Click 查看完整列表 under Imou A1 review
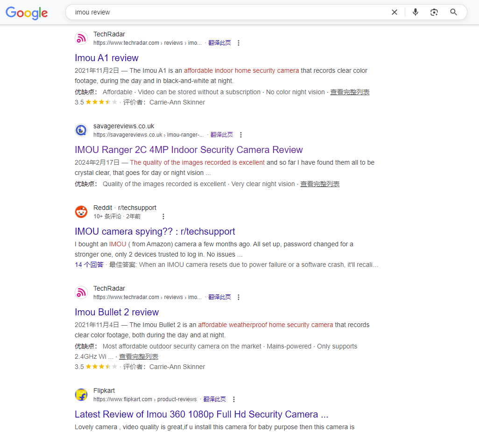This screenshot has width=479, height=432. point(350,92)
